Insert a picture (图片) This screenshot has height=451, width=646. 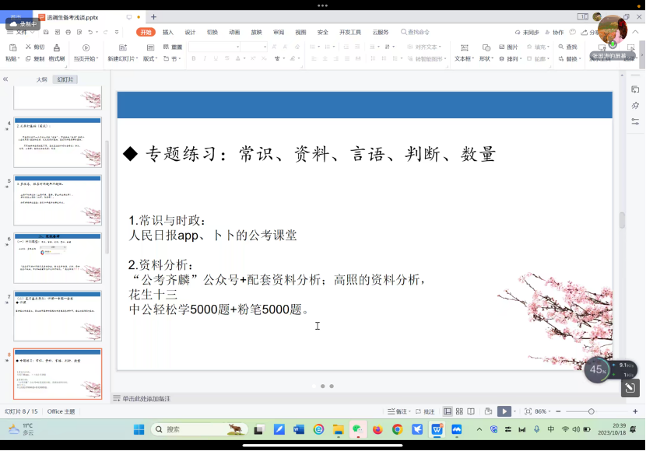coord(508,47)
